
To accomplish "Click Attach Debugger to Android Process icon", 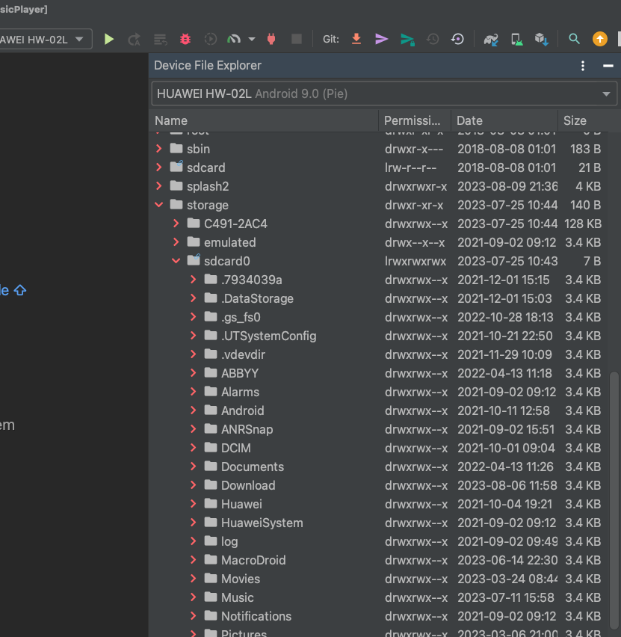I will pos(271,39).
